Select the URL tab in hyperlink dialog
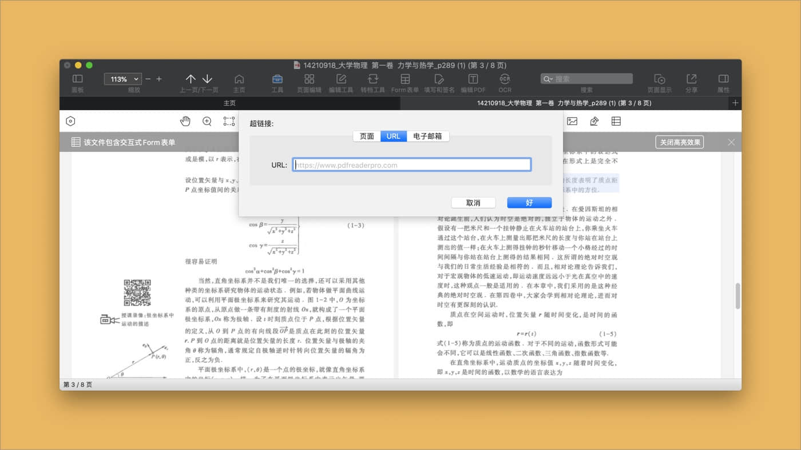Screen dimensions: 801x450 [x=394, y=136]
